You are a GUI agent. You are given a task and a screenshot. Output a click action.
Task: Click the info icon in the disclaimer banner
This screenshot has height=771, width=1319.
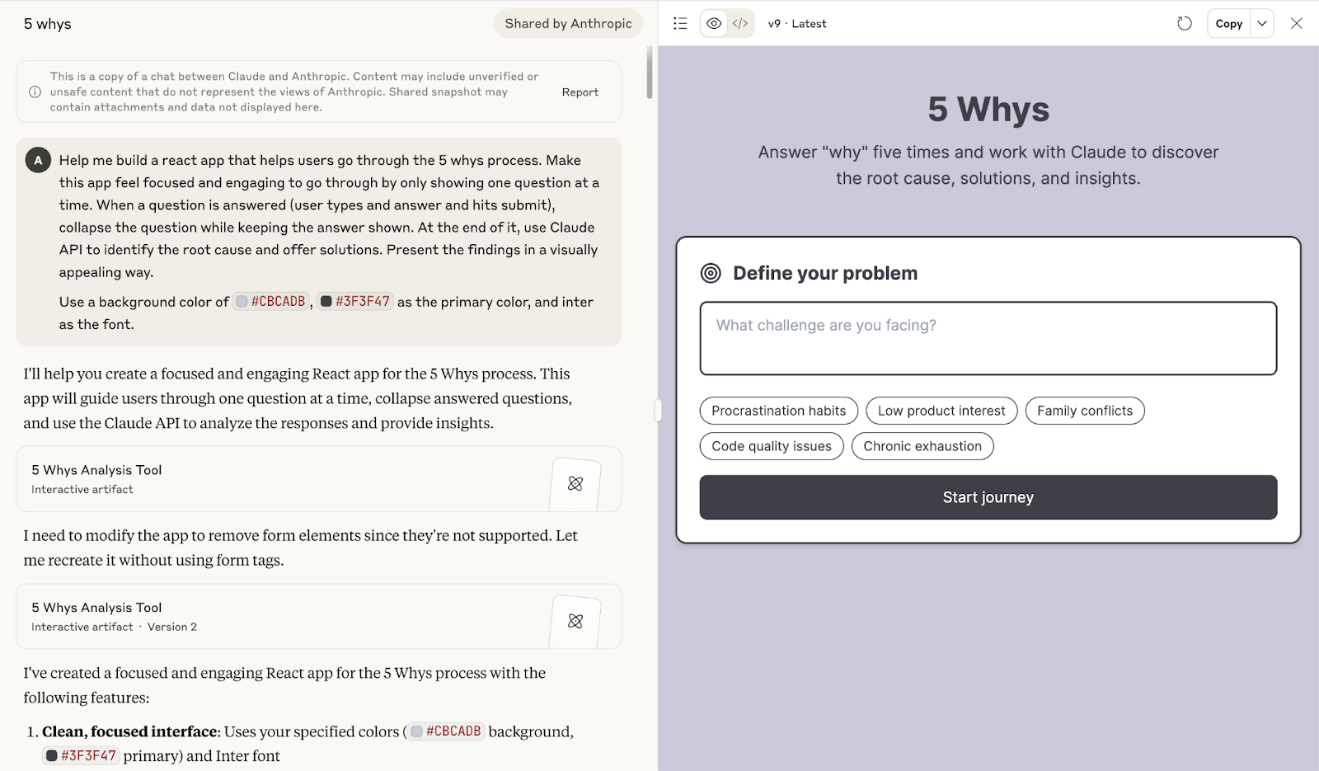click(x=34, y=92)
